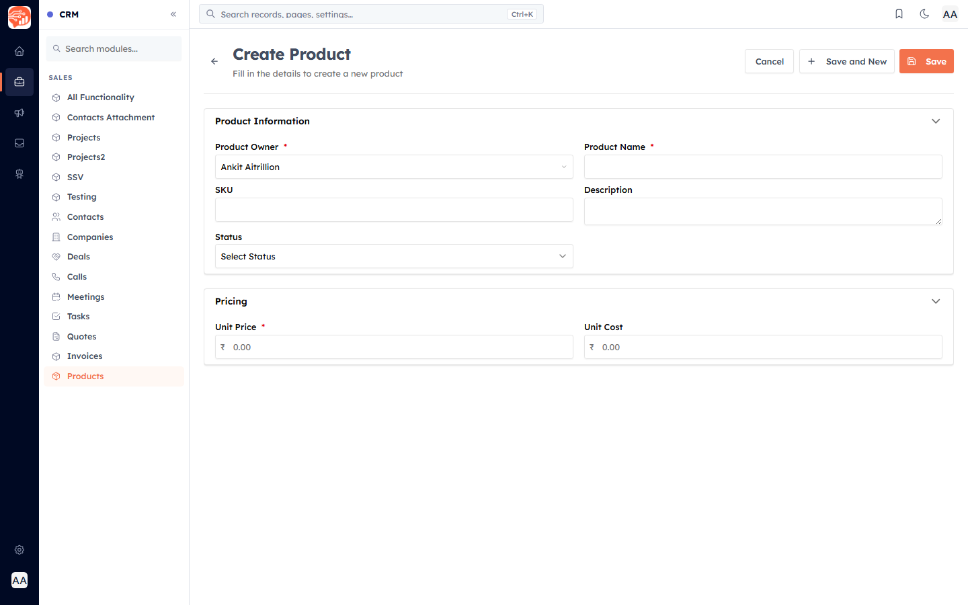Focus the Unit Price field
968x605 pixels.
click(x=394, y=347)
